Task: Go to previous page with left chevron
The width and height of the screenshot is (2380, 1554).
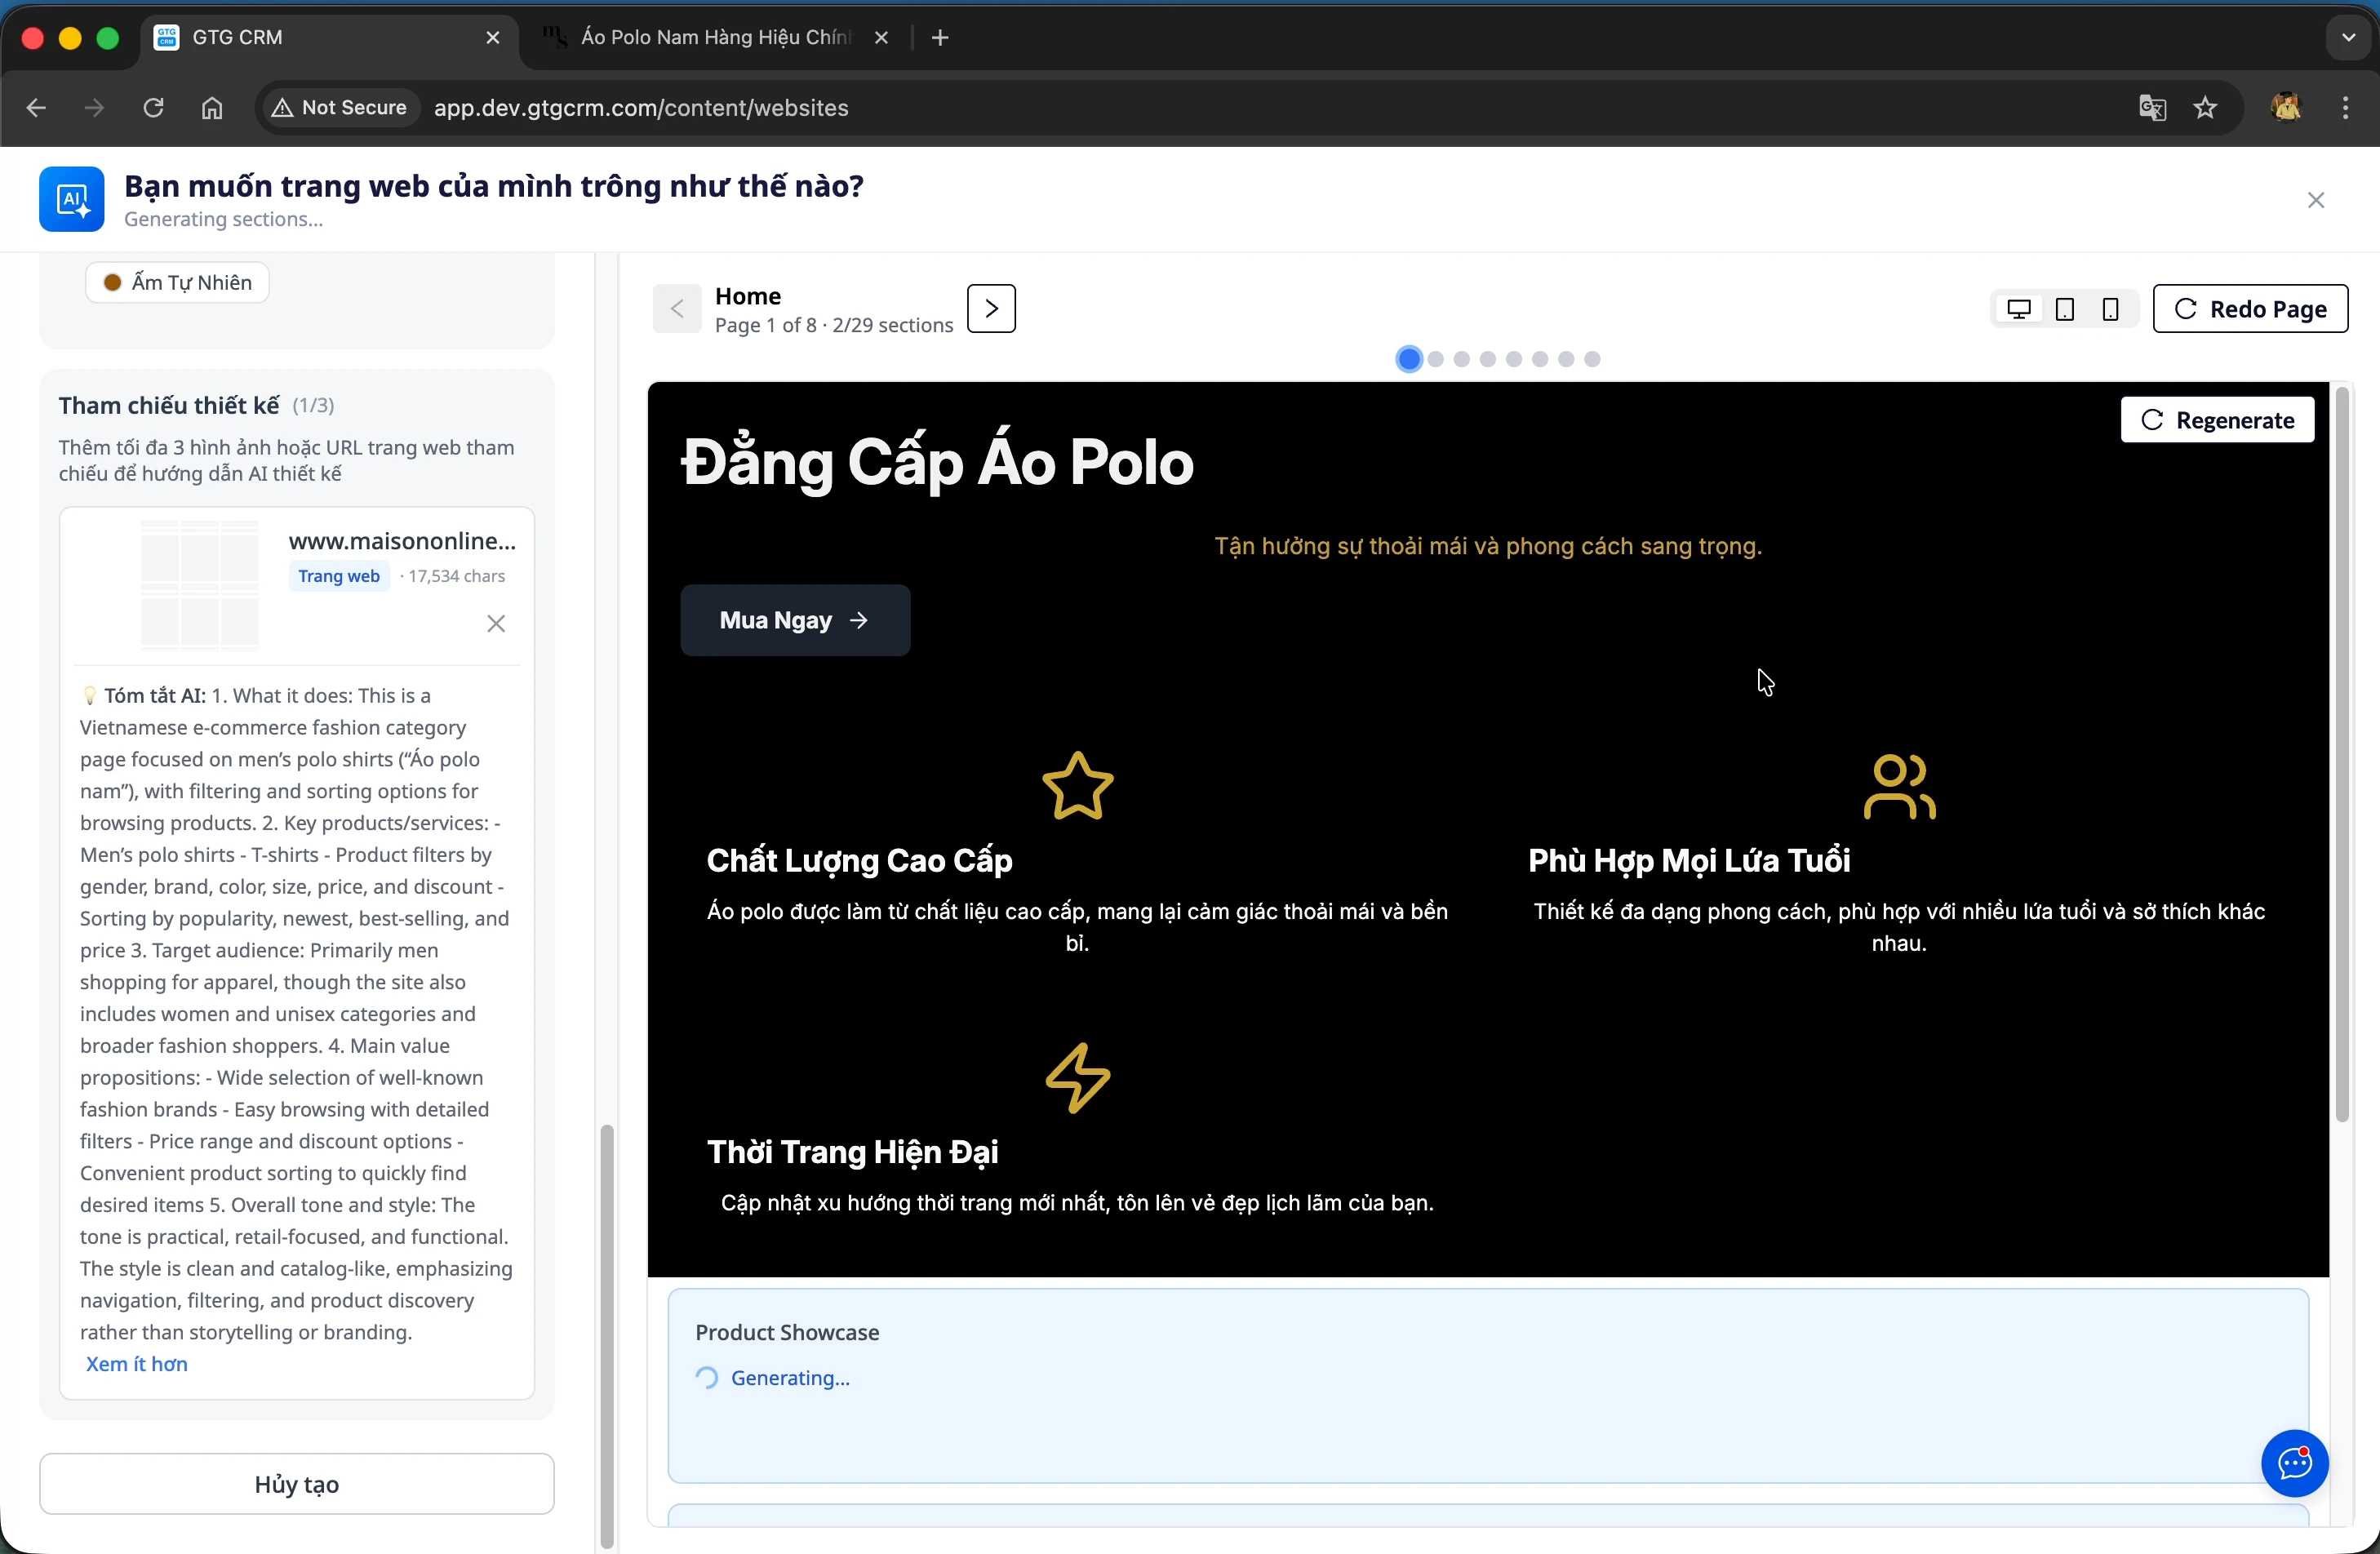Action: tap(677, 309)
